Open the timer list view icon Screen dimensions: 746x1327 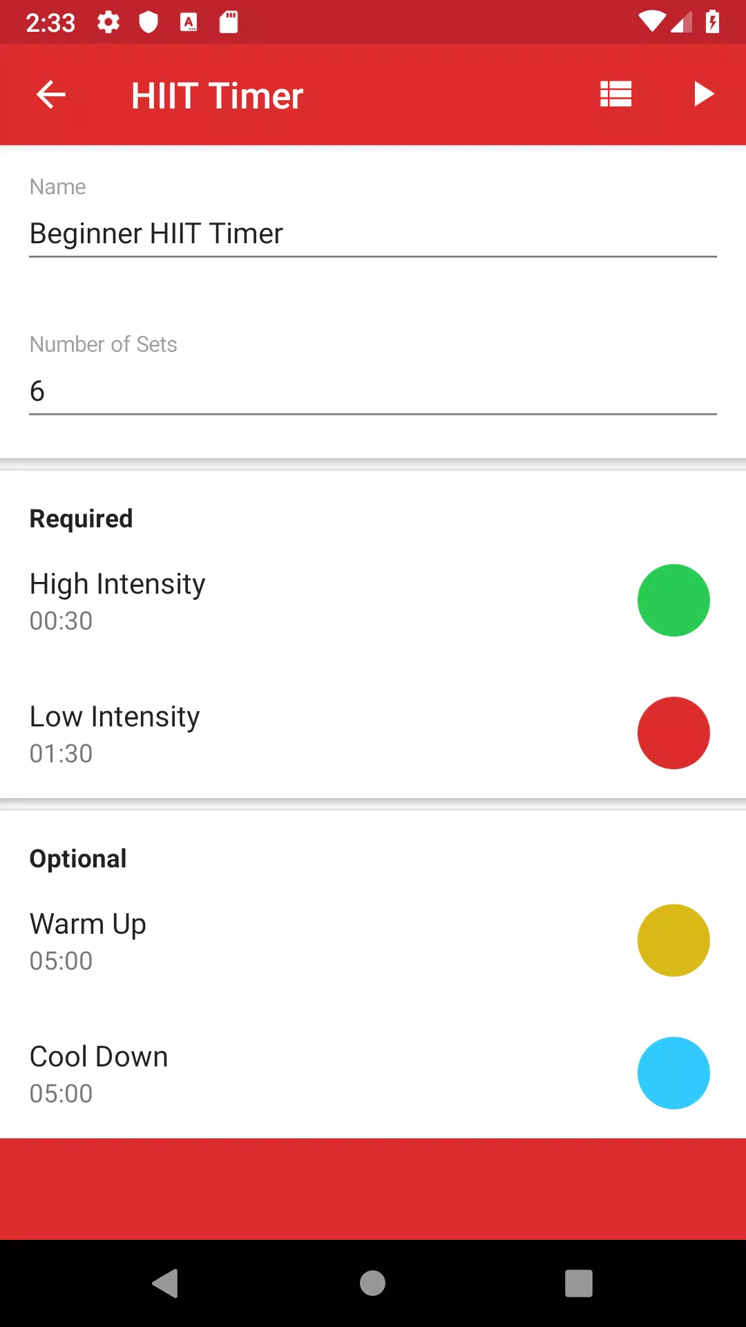pyautogui.click(x=615, y=94)
